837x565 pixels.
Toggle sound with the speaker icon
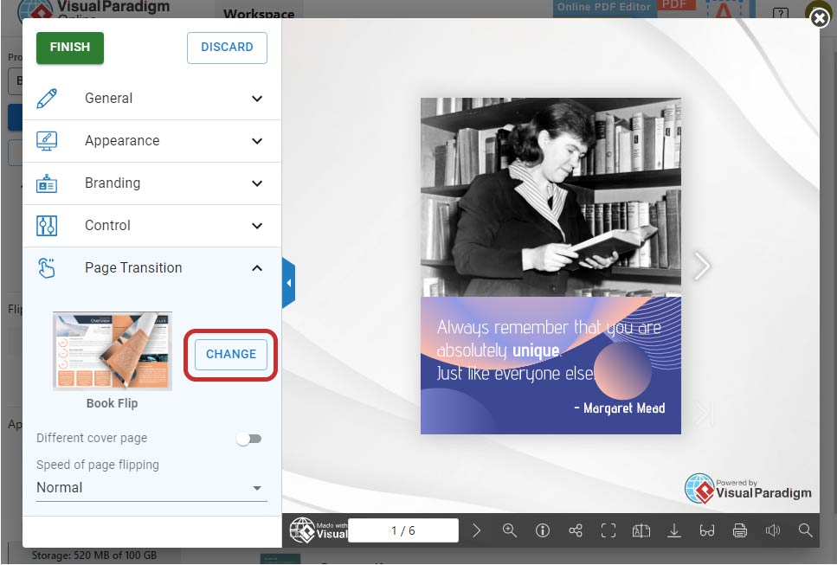(x=773, y=530)
